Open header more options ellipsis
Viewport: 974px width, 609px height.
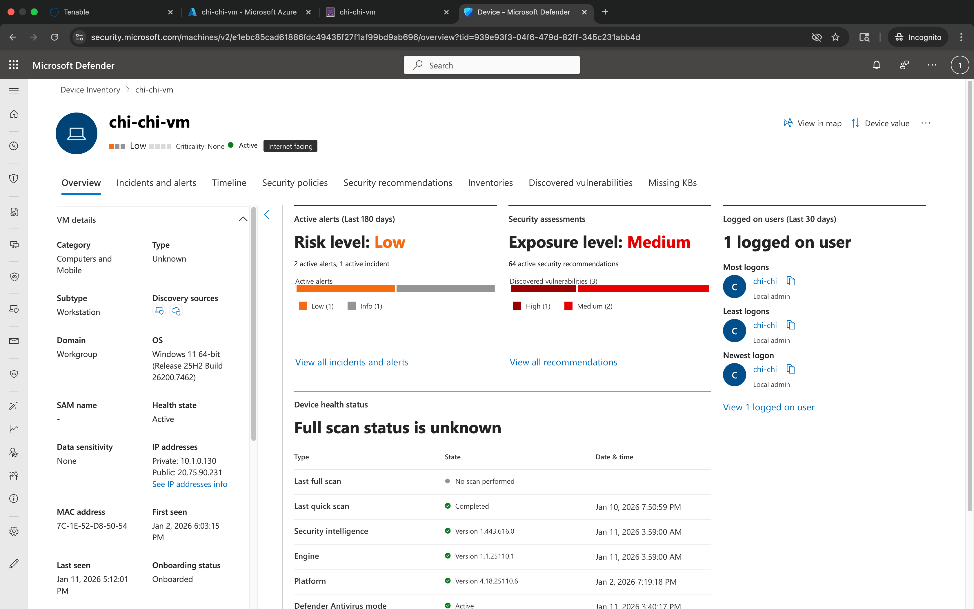932,65
